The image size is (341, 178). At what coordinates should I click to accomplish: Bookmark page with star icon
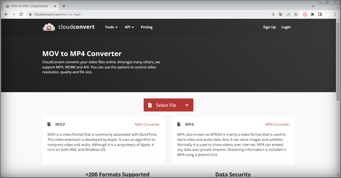296,14
